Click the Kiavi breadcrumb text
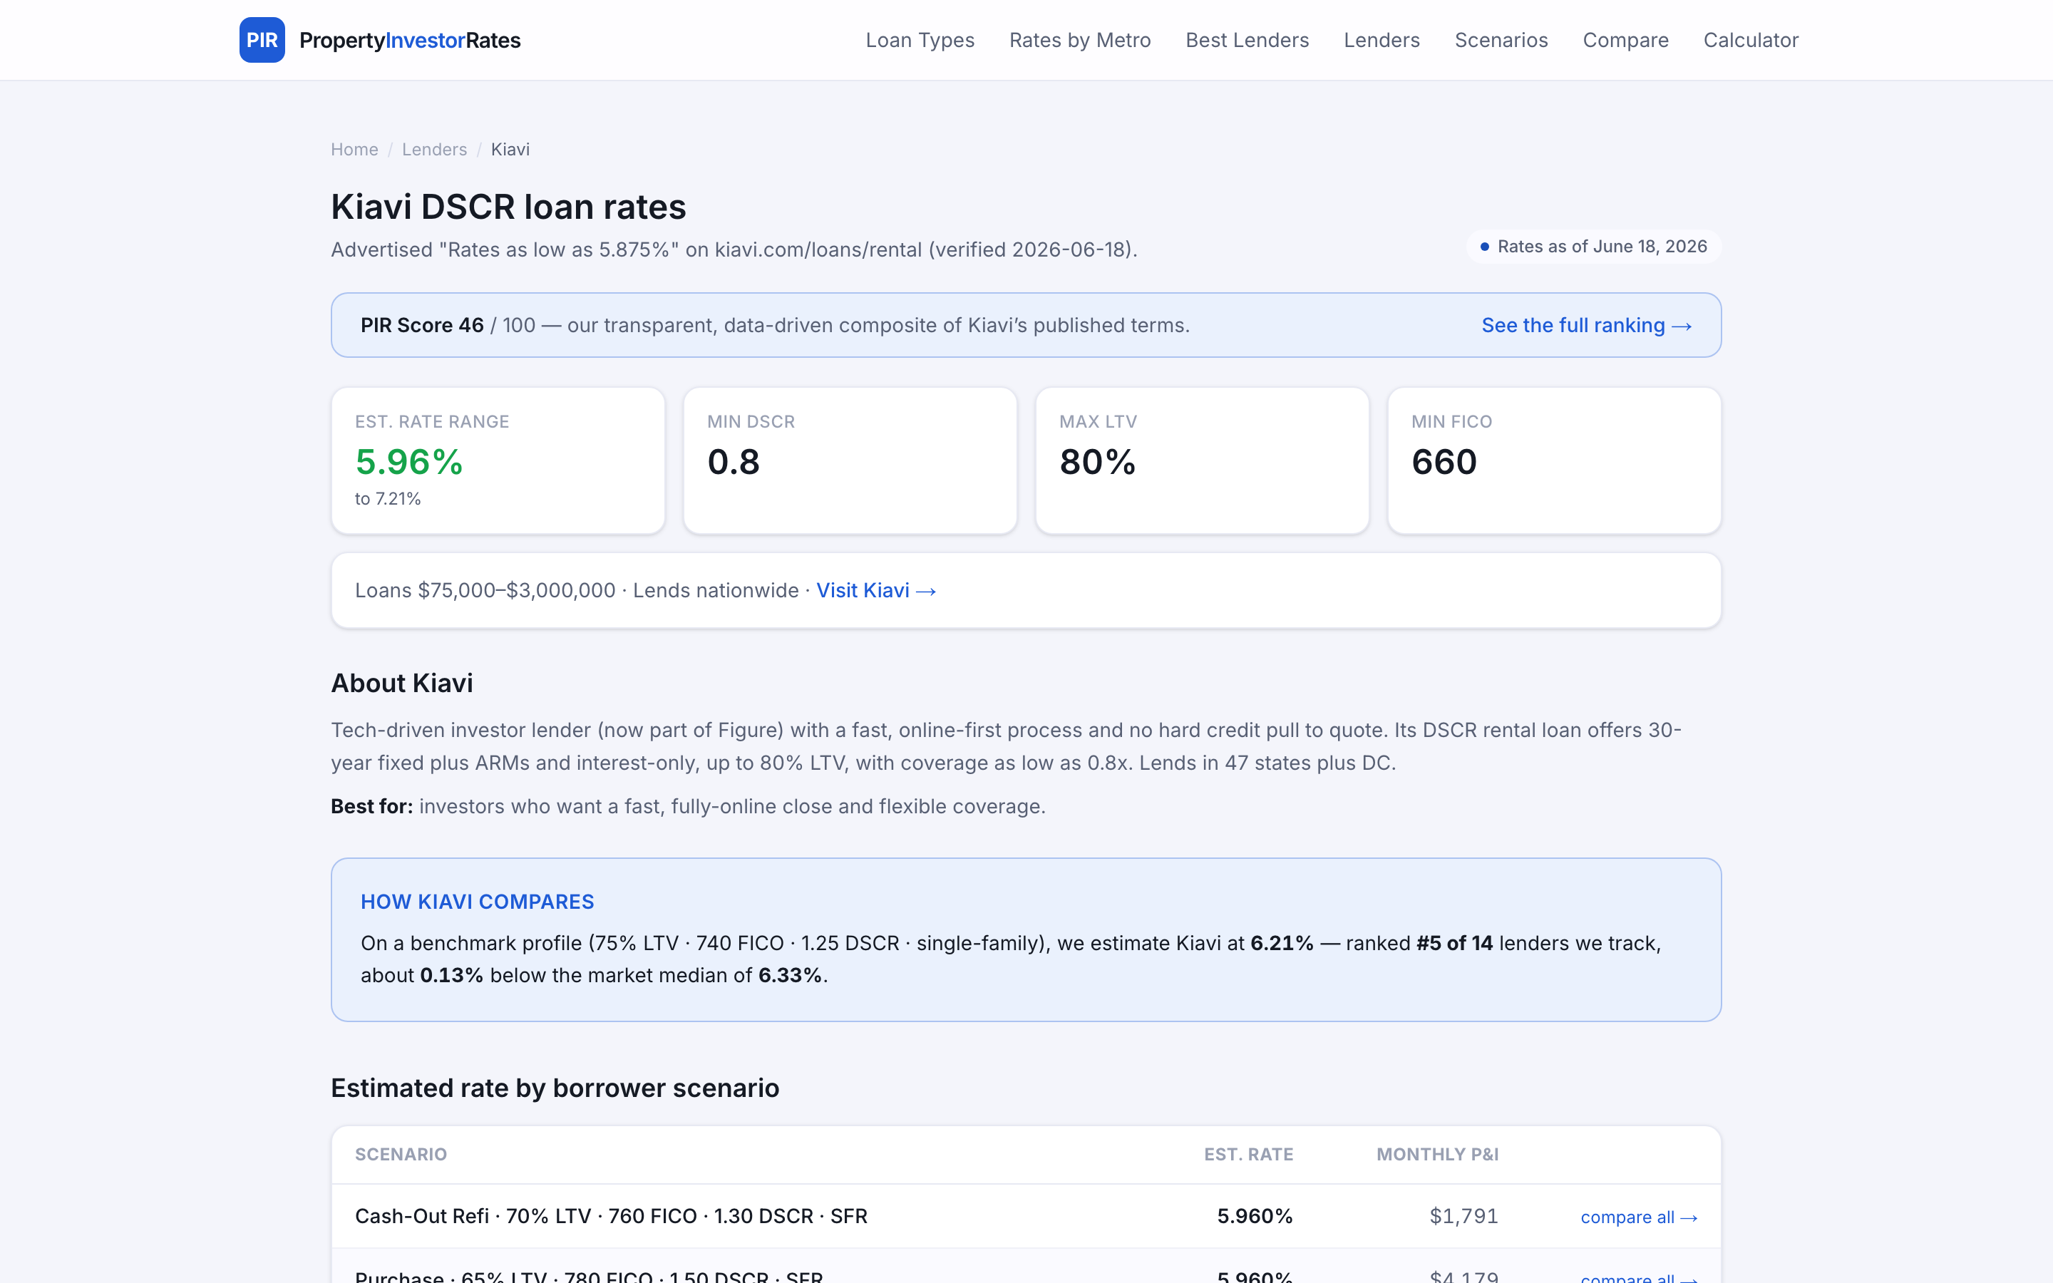 click(x=510, y=150)
